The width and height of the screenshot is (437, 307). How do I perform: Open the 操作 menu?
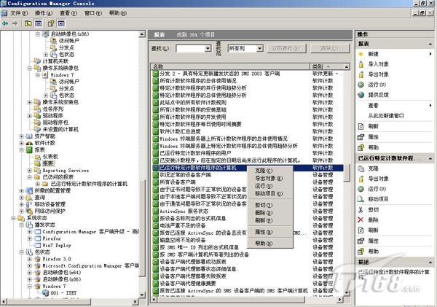[x=44, y=13]
